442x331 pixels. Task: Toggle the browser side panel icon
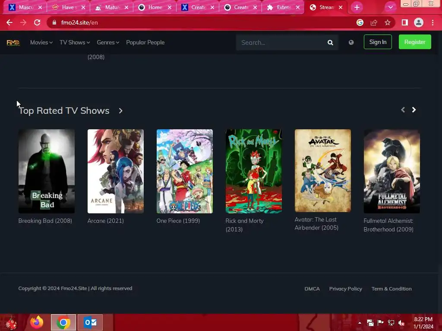(x=405, y=22)
